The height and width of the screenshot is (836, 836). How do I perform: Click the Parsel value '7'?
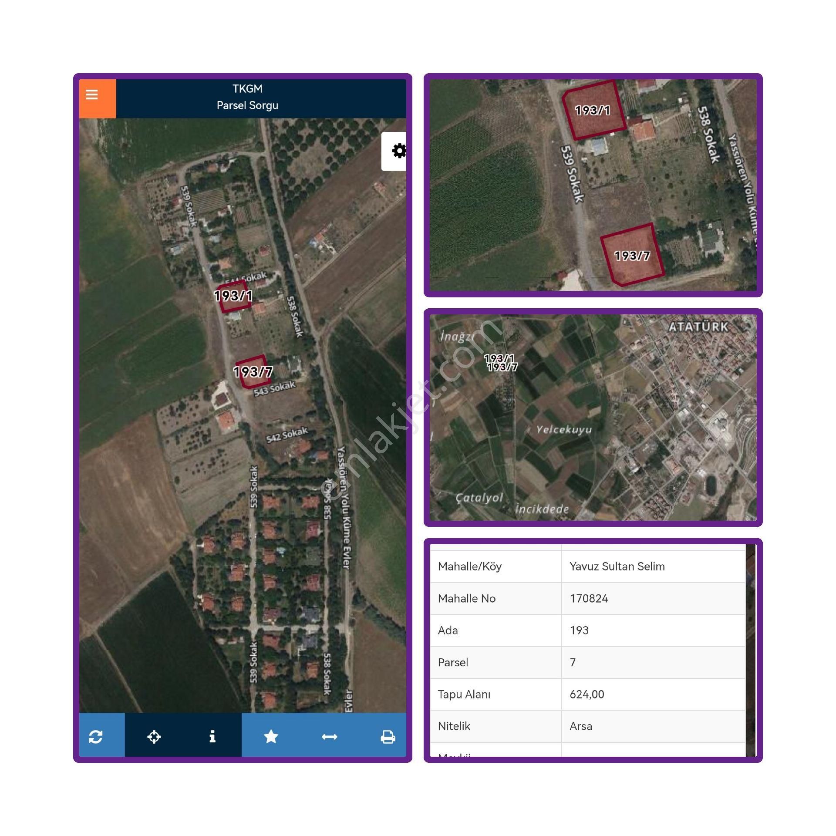(573, 662)
